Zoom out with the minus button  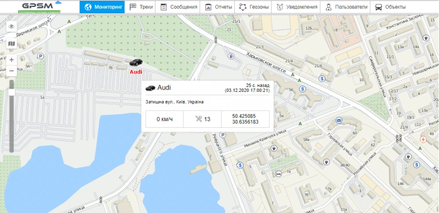coord(11,71)
